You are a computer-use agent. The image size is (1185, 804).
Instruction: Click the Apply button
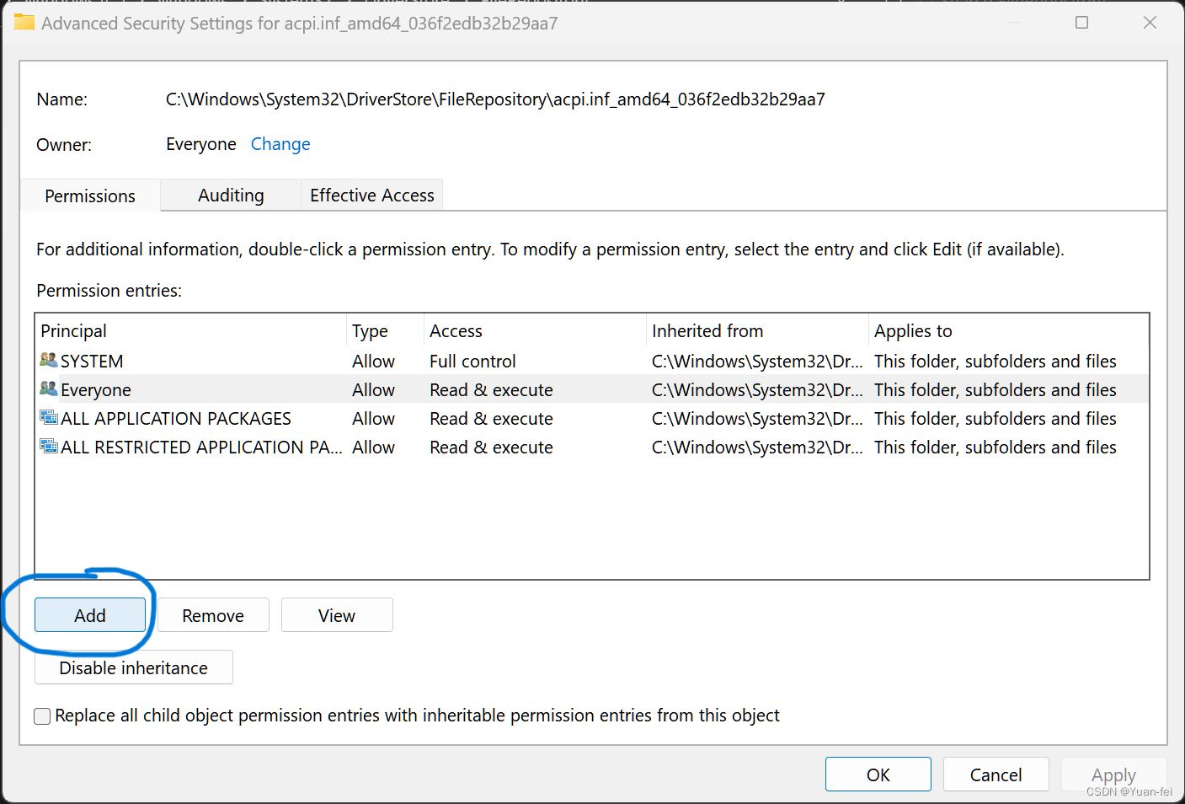[x=1113, y=774]
